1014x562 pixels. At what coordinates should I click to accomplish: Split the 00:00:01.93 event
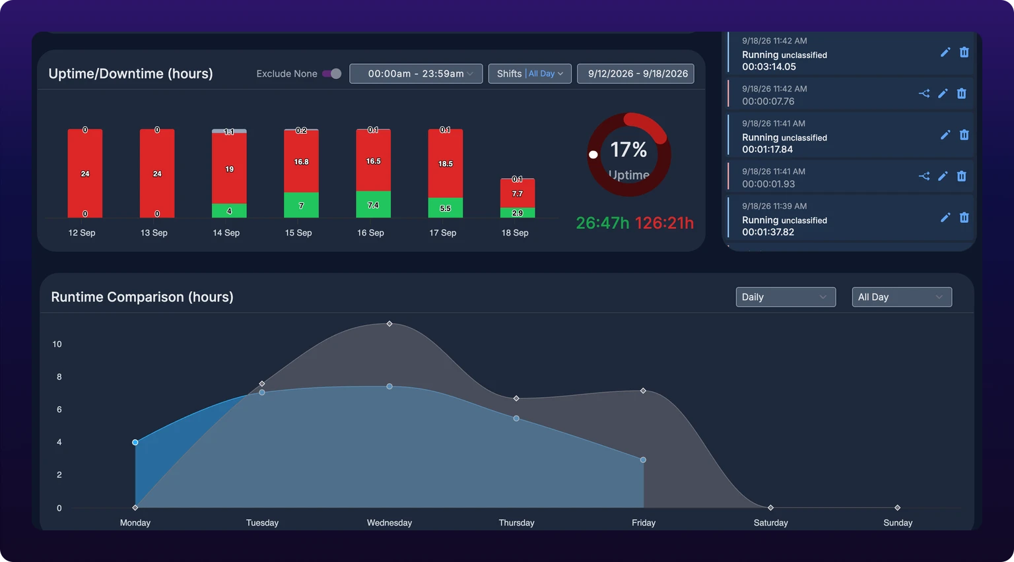[924, 176]
